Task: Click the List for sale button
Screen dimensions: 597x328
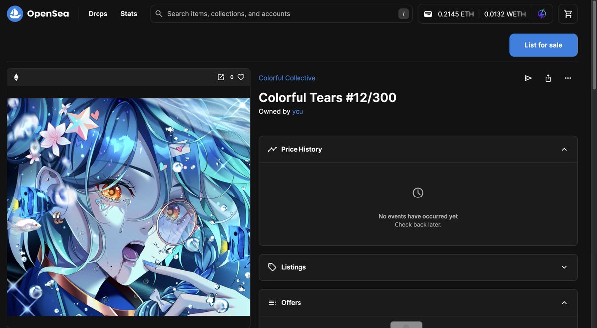Action: 543,45
